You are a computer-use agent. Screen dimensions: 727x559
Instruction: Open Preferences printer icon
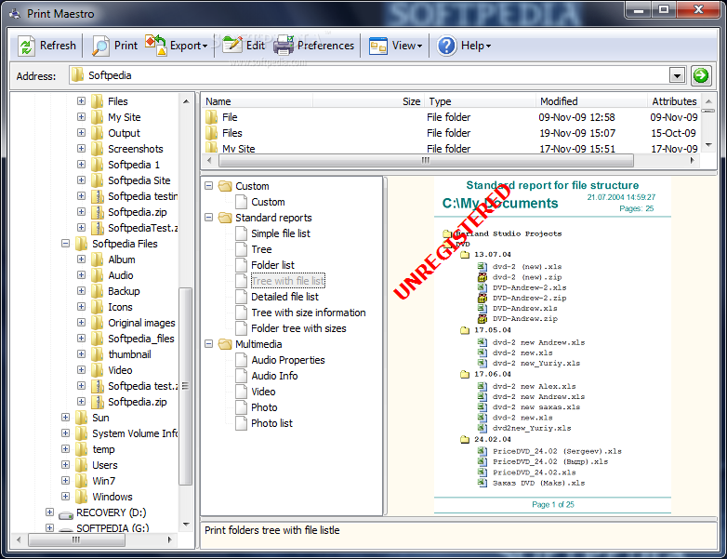(284, 46)
